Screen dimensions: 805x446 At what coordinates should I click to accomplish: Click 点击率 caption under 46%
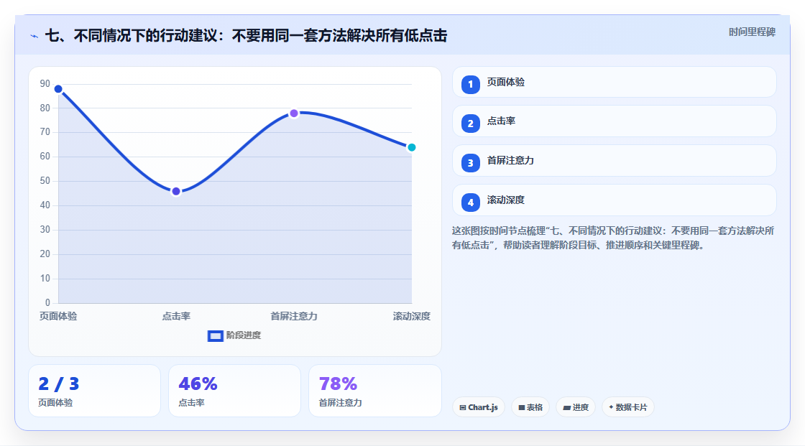(x=191, y=403)
